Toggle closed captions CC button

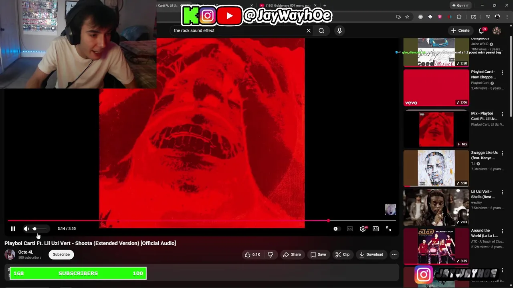[350, 229]
